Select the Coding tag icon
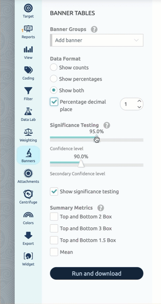The height and width of the screenshot is (304, 161). tap(28, 70)
